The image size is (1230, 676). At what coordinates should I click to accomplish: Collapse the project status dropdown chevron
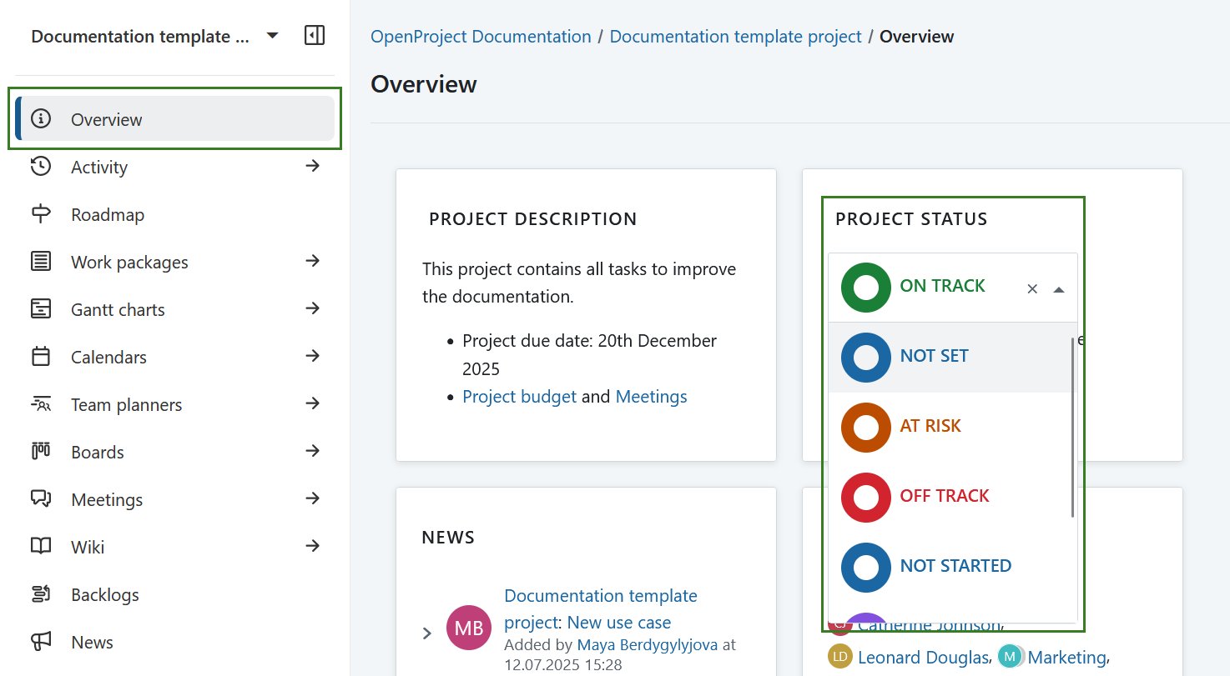[1059, 288]
